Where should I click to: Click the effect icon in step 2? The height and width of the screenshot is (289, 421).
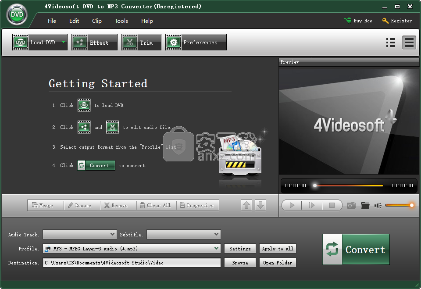pos(84,127)
